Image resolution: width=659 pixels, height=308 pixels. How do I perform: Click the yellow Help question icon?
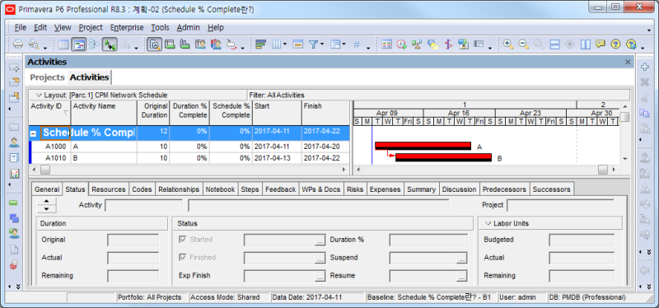click(615, 44)
